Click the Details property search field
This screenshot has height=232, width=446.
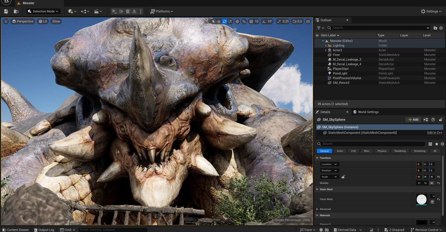click(371, 144)
